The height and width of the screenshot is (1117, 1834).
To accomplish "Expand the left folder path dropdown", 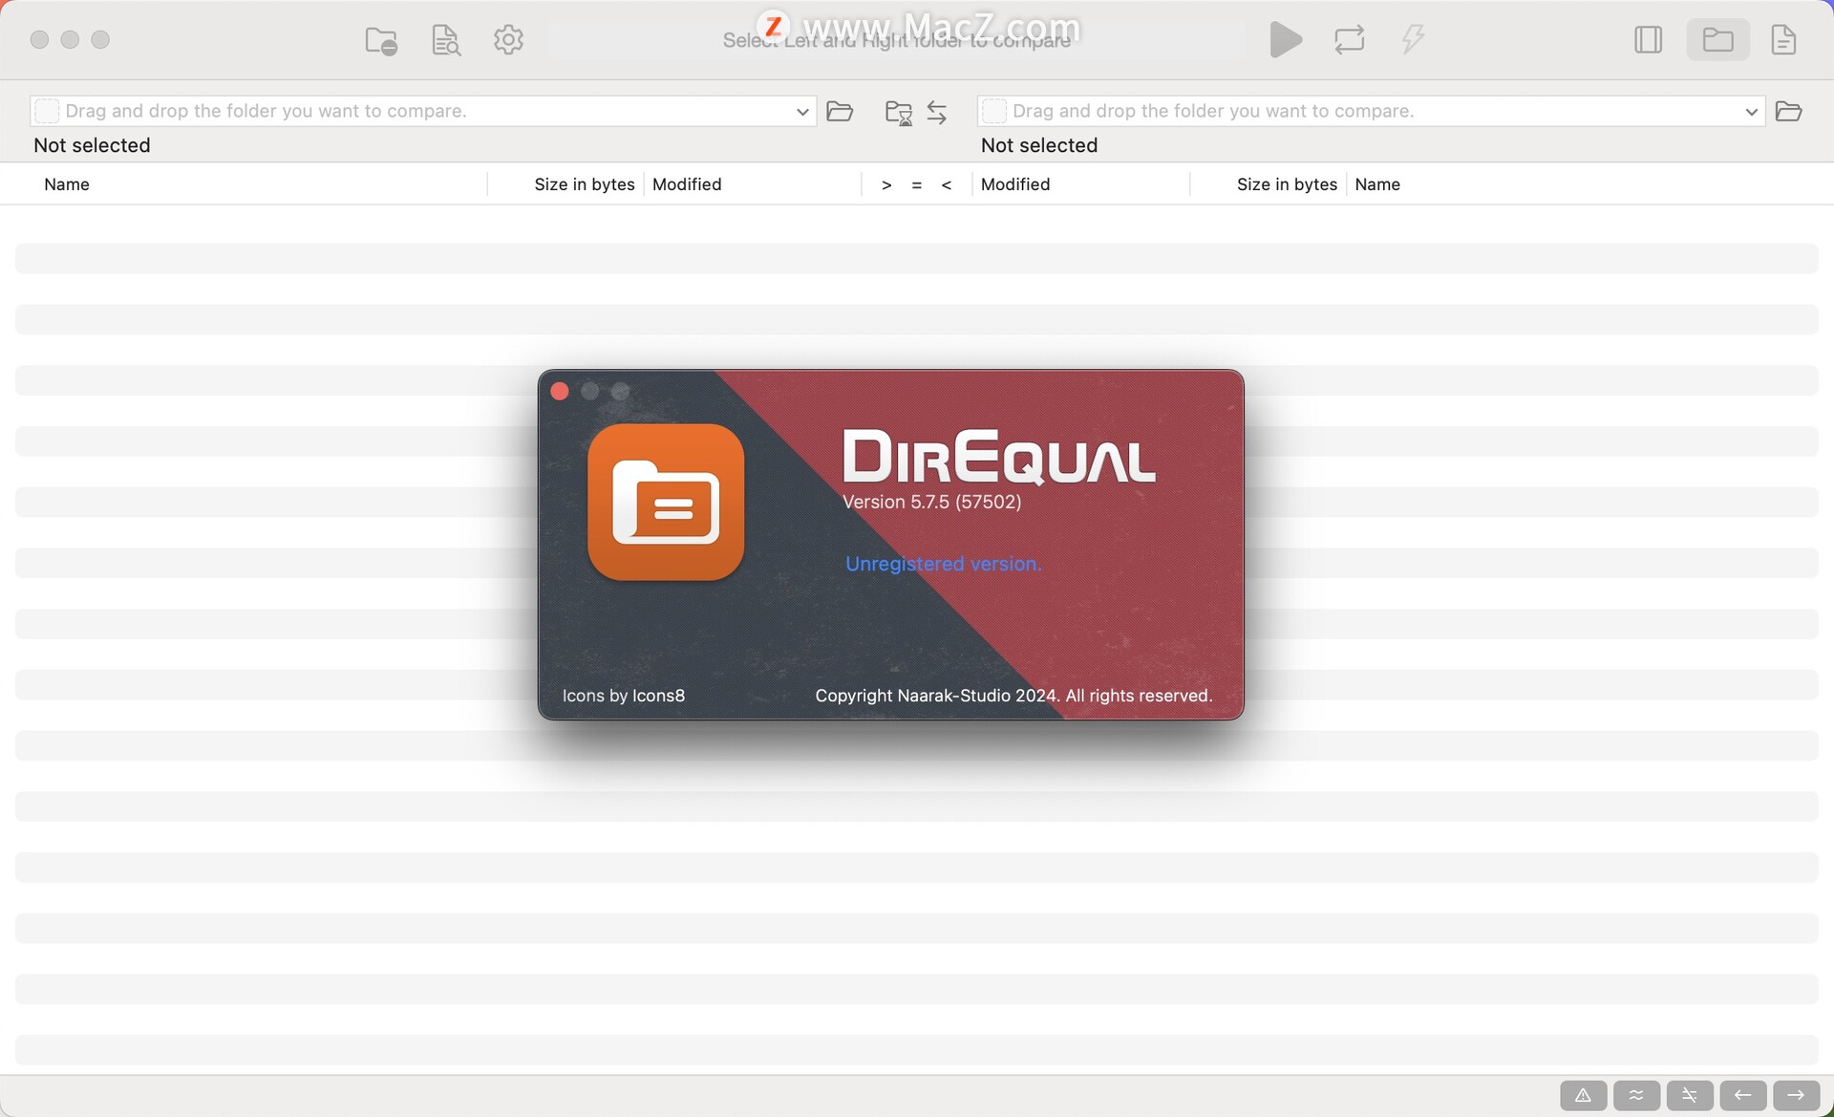I will (802, 112).
